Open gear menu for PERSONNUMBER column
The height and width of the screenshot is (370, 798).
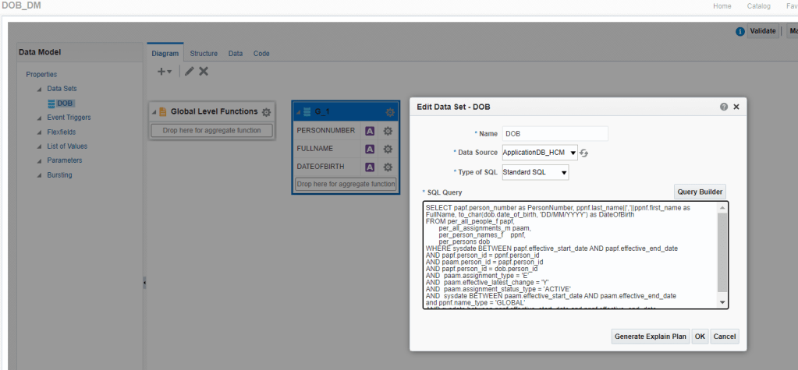(387, 131)
